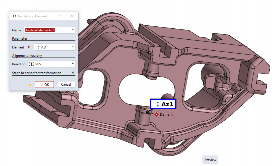
Task: Click the red X Element remove icon
Action: point(156,115)
